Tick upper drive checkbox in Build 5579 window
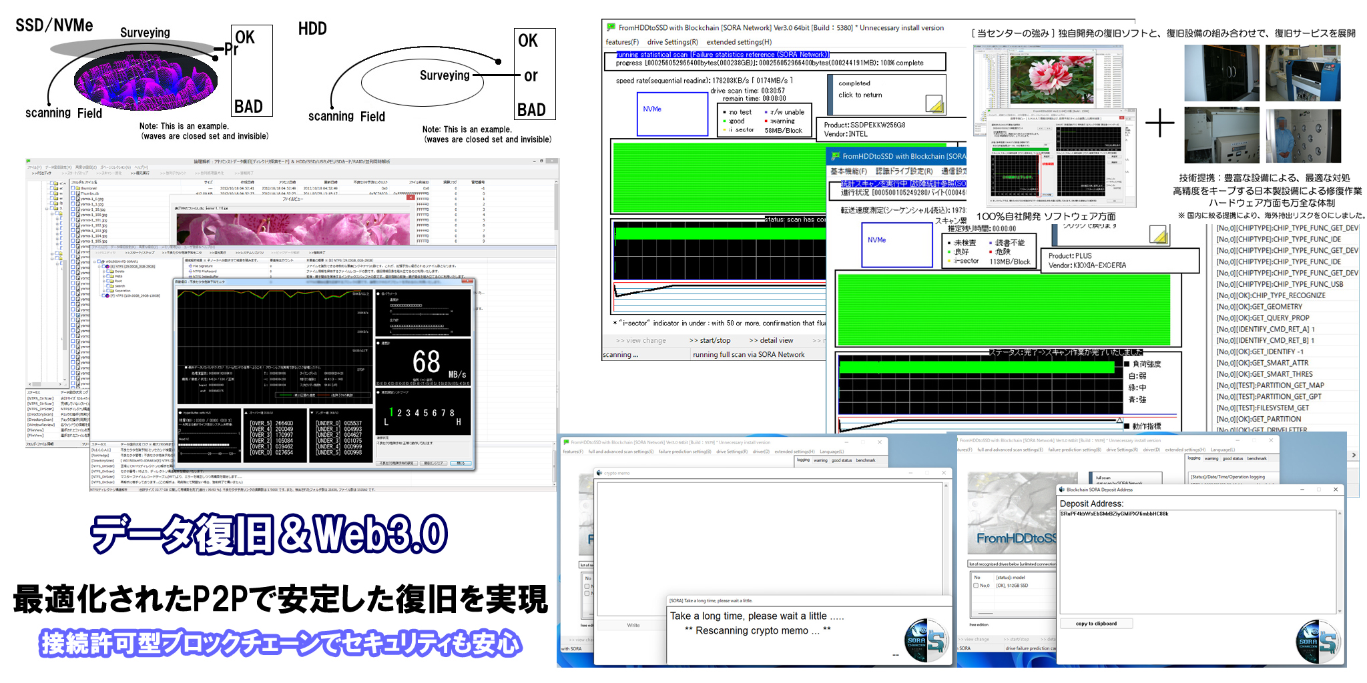 click(x=587, y=586)
